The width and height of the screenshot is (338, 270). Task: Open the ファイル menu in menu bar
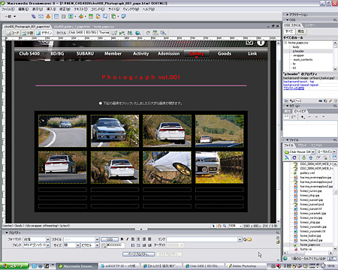[8, 9]
